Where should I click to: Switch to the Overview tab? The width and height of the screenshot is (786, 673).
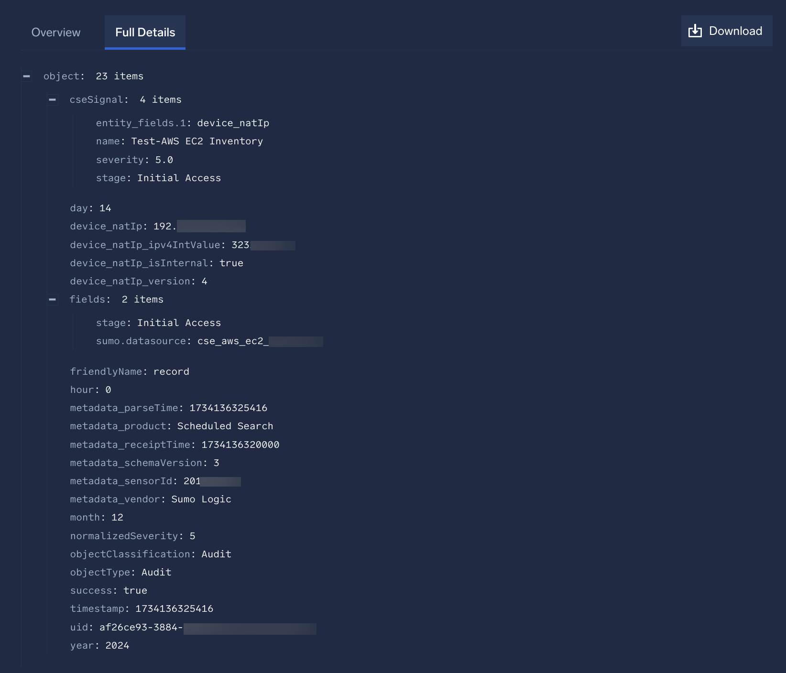(x=56, y=33)
